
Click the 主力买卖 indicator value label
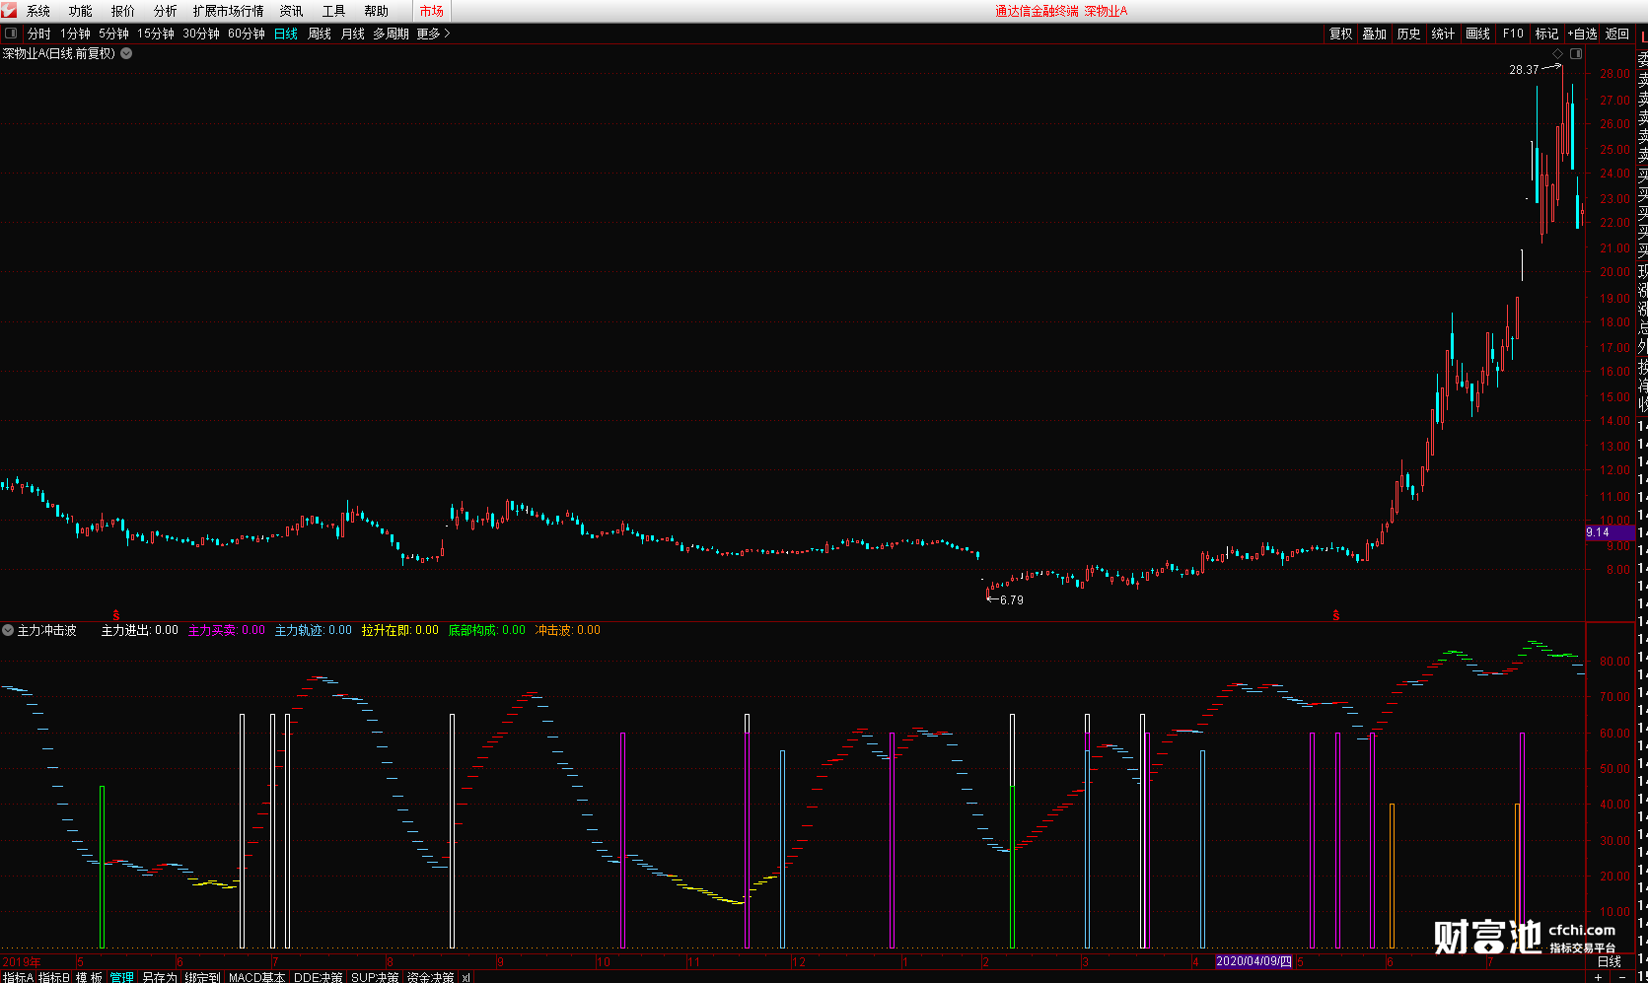point(226,630)
